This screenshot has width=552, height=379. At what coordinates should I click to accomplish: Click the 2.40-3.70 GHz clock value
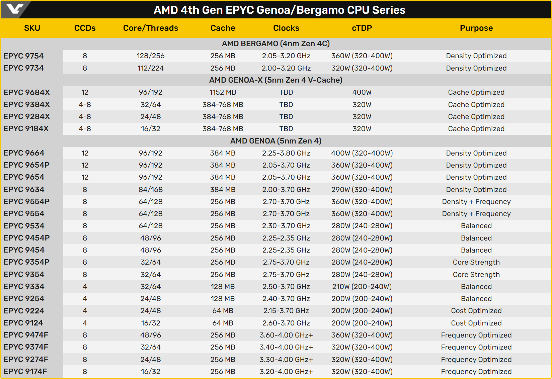pos(286,299)
